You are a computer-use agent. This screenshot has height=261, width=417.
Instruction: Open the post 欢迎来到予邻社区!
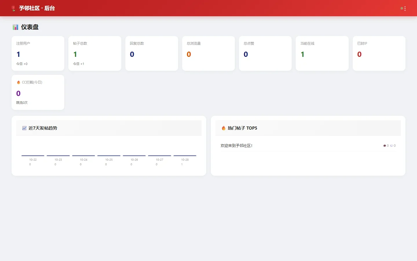point(237,146)
